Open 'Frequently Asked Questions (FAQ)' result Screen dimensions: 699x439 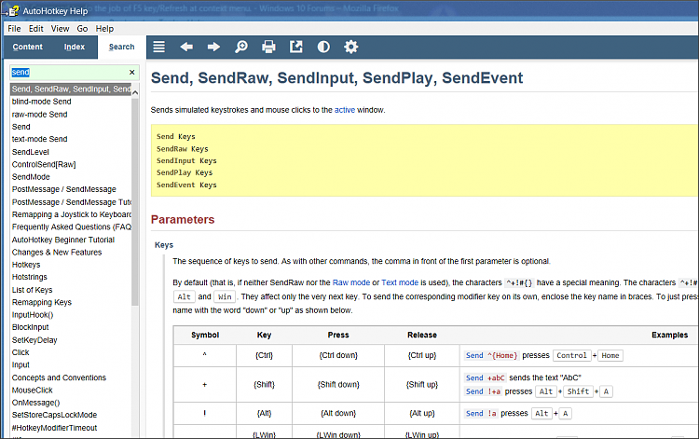72,226
